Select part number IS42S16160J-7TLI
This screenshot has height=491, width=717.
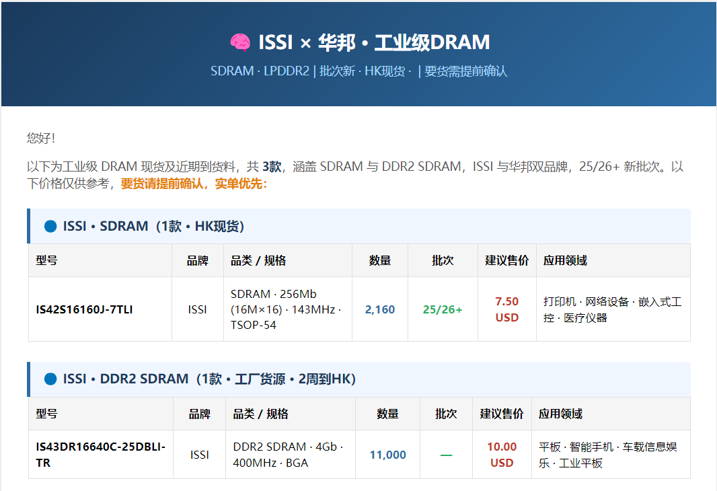(x=84, y=309)
